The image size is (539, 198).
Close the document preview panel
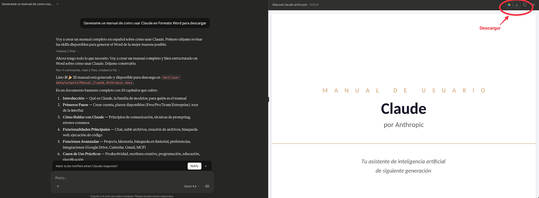[533, 5]
